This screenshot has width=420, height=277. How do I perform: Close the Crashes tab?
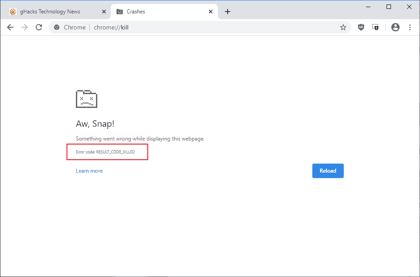tap(211, 12)
